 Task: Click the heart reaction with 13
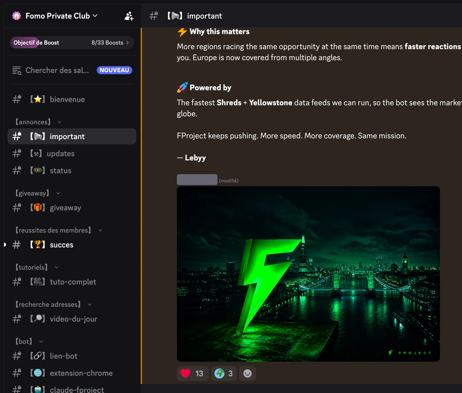[192, 374]
